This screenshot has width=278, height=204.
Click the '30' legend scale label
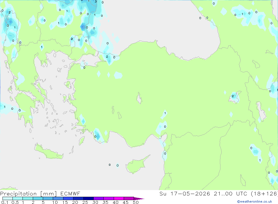tap(95, 202)
